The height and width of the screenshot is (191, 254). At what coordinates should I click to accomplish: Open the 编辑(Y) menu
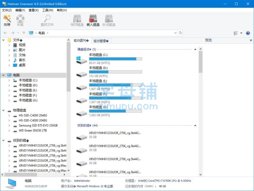[x=20, y=11]
